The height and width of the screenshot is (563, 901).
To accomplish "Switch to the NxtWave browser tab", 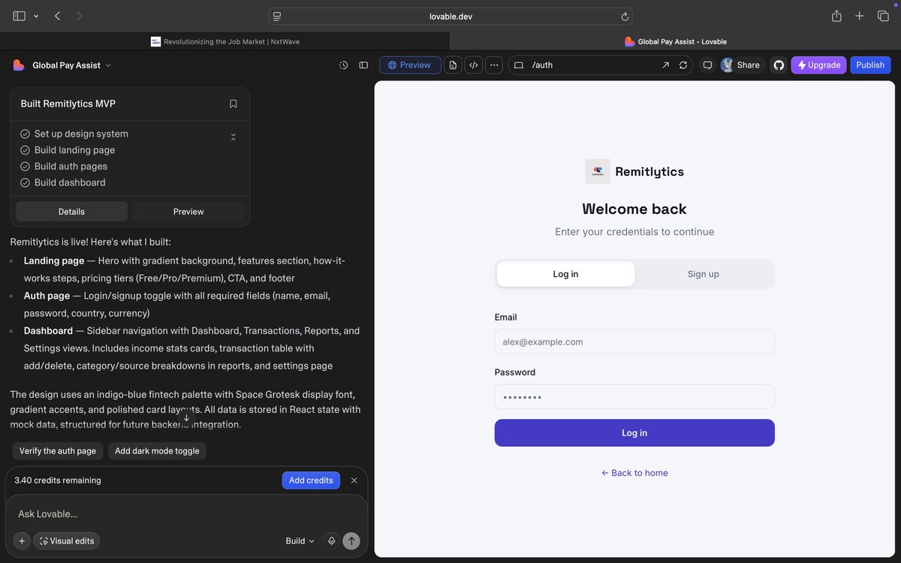I will [x=225, y=41].
